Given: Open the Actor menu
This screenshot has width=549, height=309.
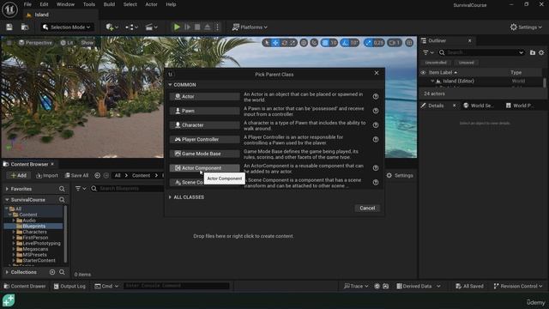Looking at the screenshot, I should (x=151, y=4).
